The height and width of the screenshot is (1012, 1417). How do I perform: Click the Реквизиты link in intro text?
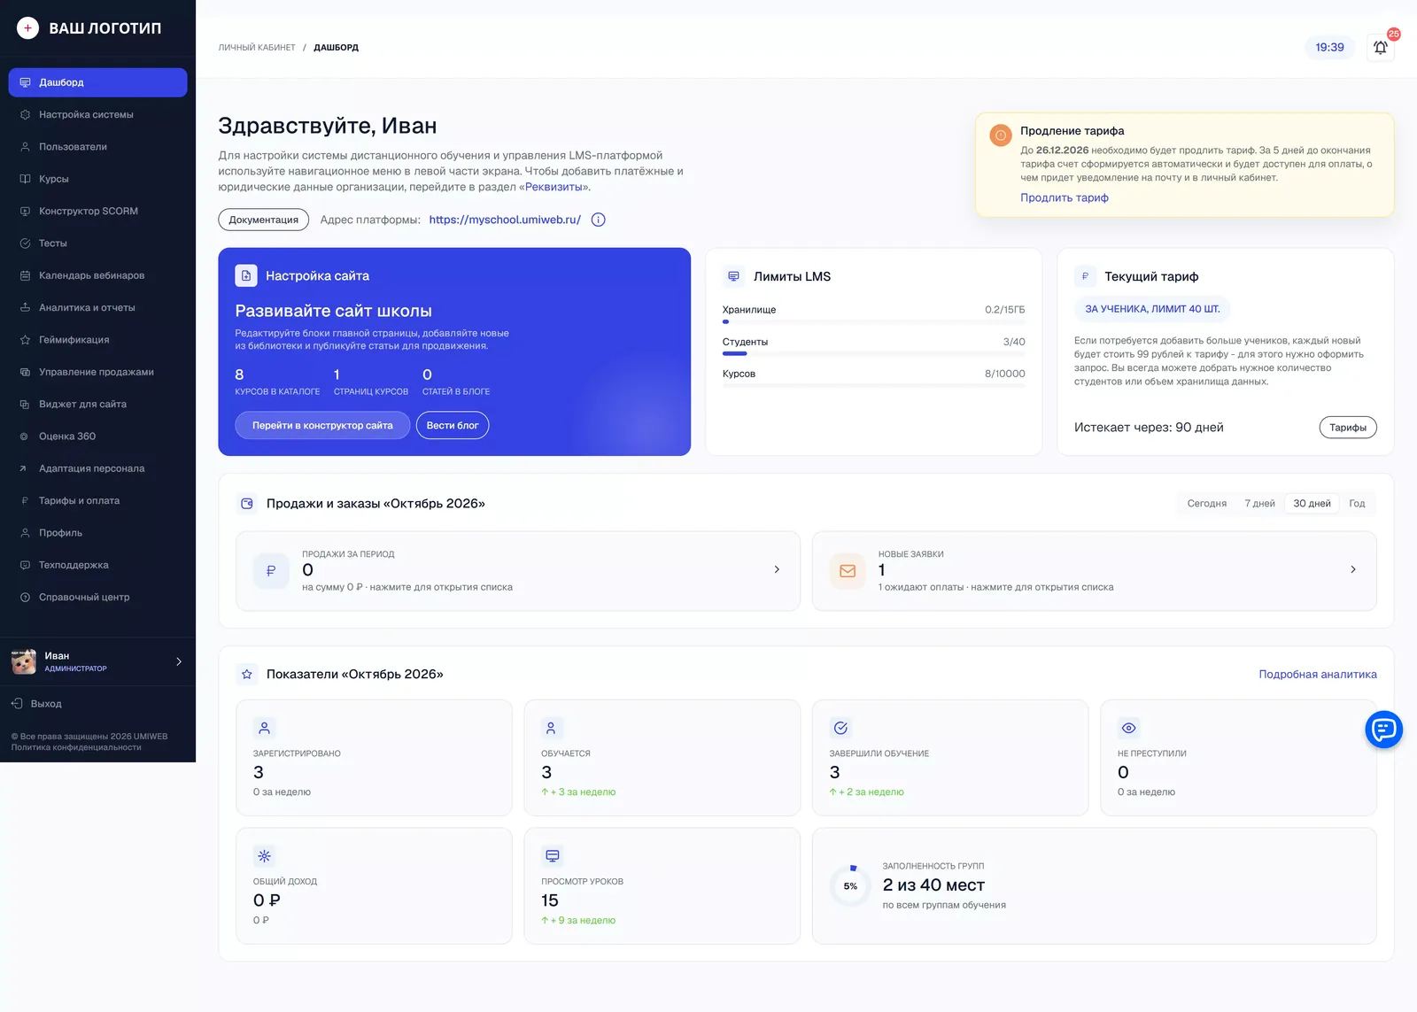[x=554, y=187]
